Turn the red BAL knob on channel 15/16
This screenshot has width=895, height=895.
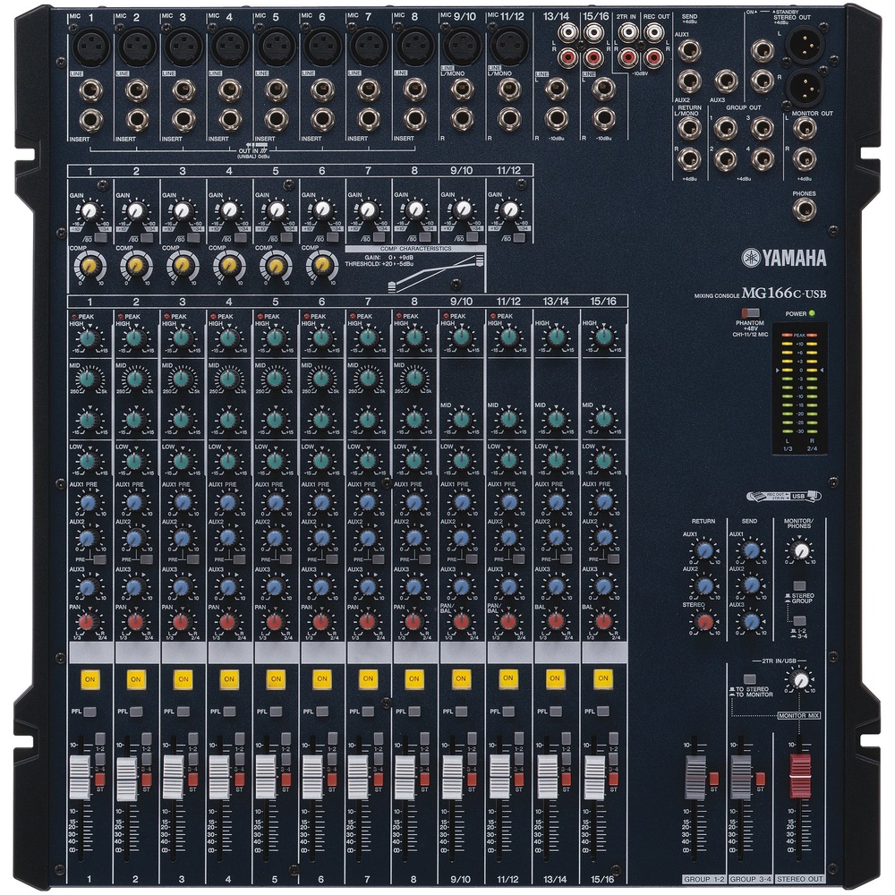click(x=603, y=622)
